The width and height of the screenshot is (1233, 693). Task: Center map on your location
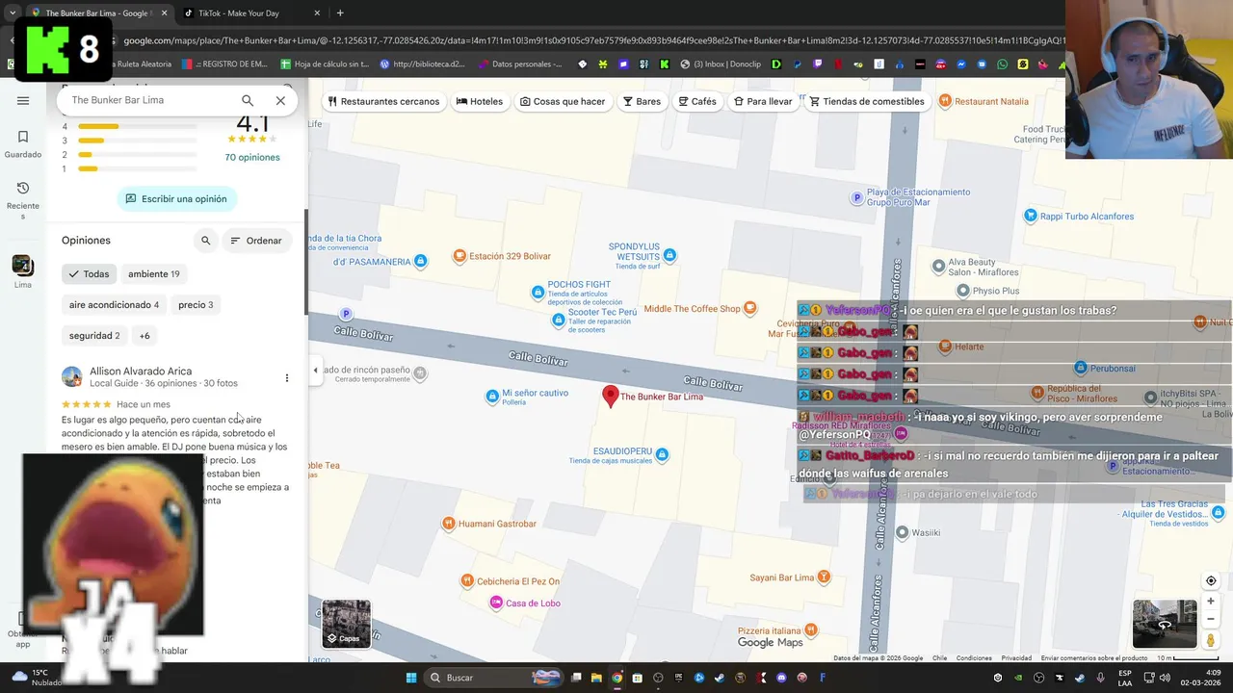[1211, 580]
